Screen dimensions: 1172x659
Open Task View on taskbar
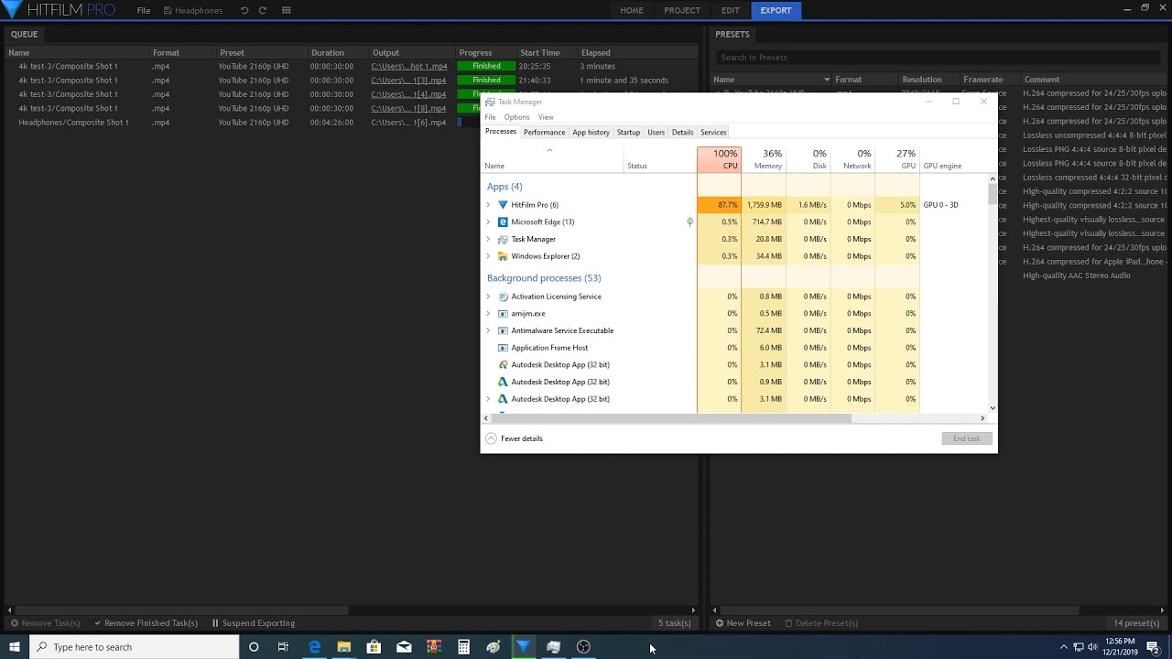pos(283,647)
